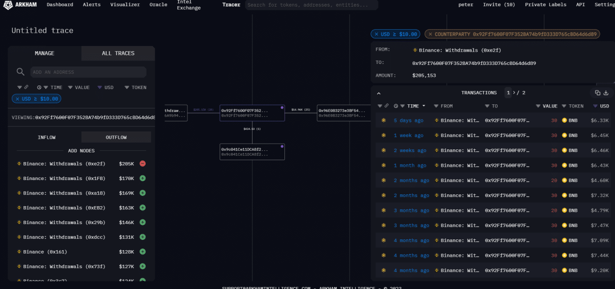Viewport: 615px width, 289px height.
Task: Open the 2 weeks ago transaction link
Action: [x=410, y=150]
